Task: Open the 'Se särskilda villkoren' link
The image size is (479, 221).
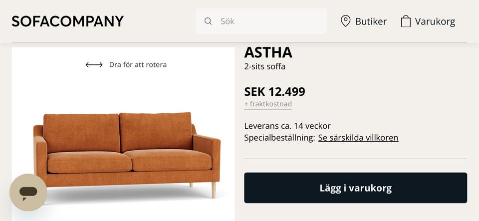Action: (358, 138)
